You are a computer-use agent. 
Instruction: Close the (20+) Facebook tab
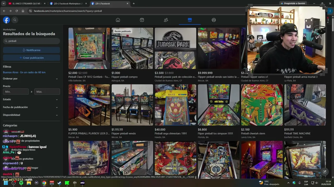pos(127,4)
